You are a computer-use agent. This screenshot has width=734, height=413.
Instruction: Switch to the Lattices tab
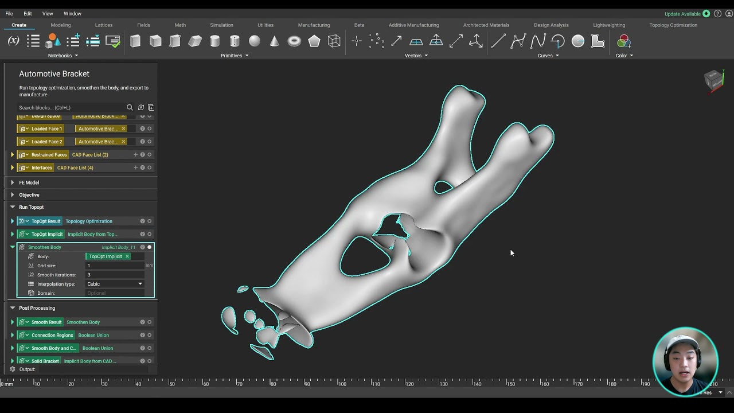104,25
